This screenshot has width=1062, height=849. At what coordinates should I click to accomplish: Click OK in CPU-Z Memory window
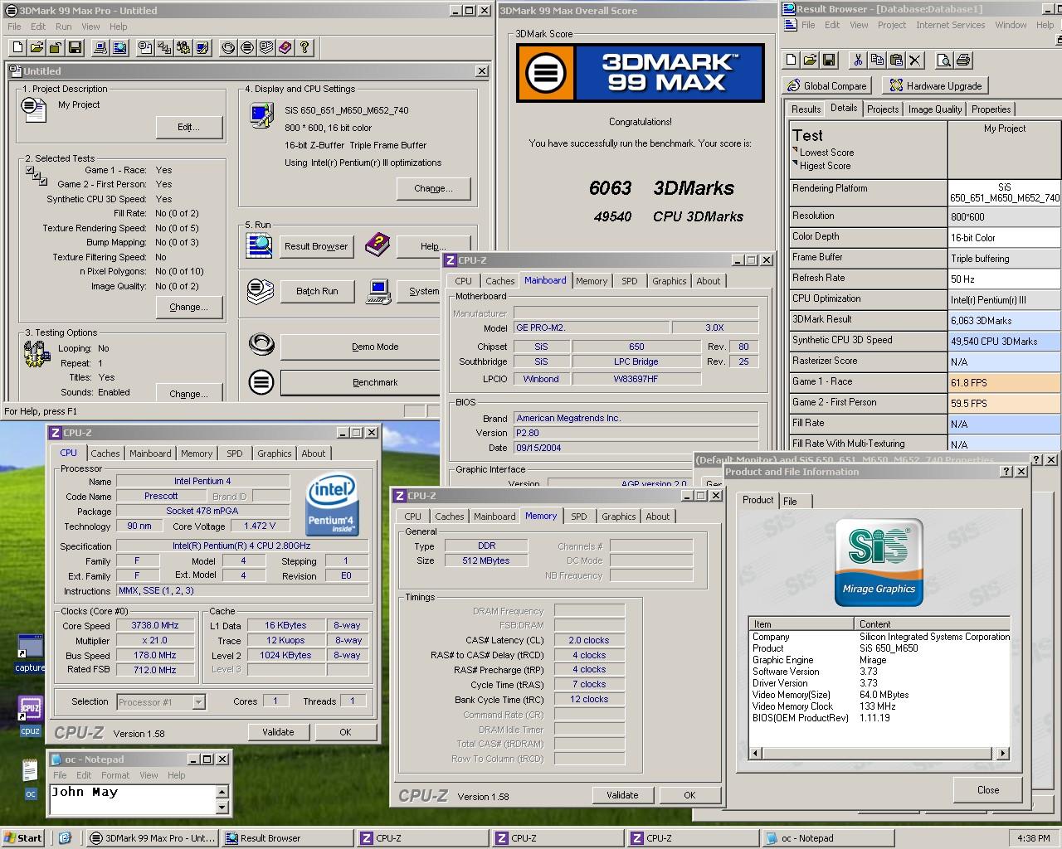689,795
